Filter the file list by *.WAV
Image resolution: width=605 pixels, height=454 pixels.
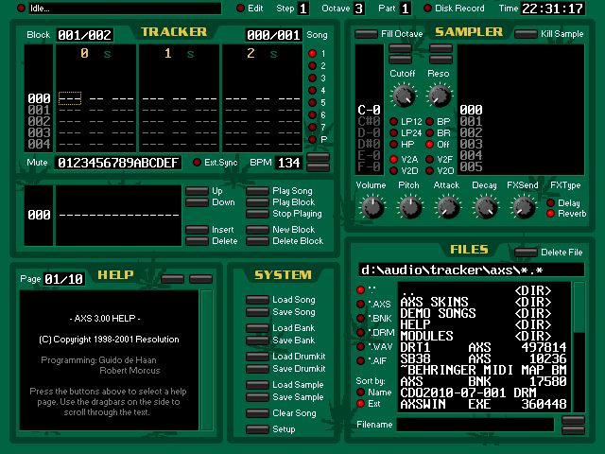click(x=360, y=347)
